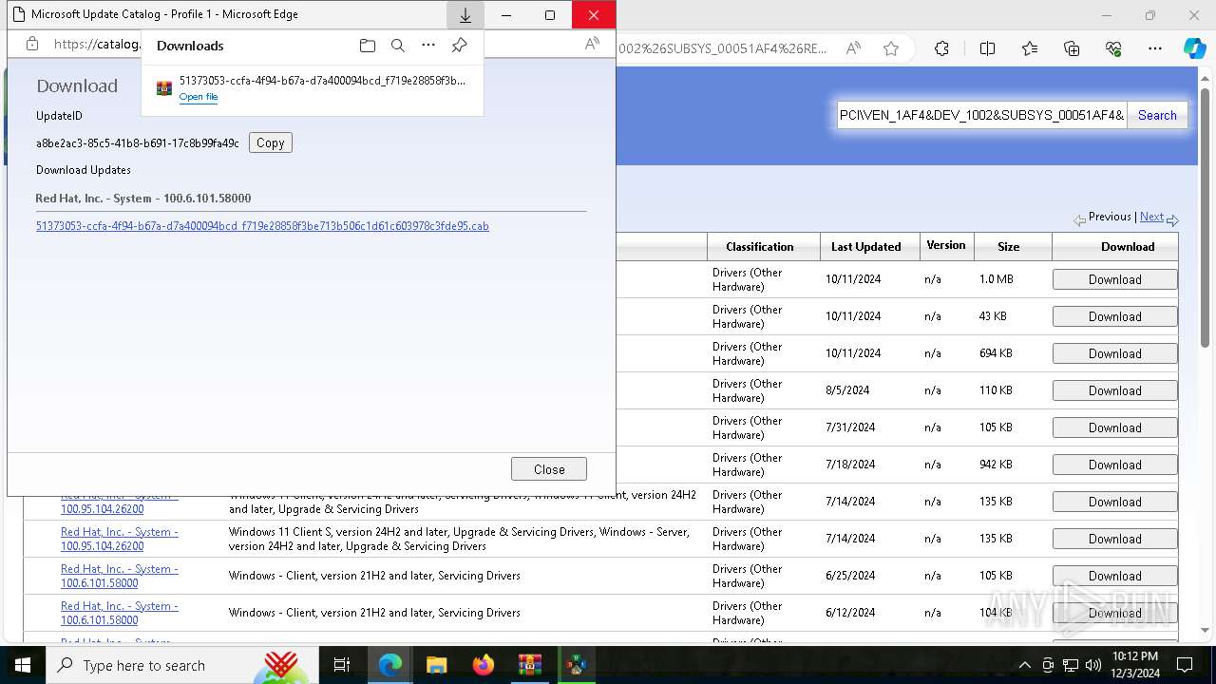The width and height of the screenshot is (1216, 684).
Task: Click the volume speaker tray icon
Action: click(1092, 665)
